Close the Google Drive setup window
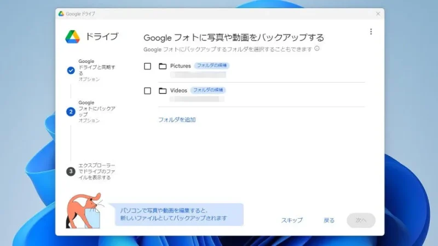 [x=378, y=14]
